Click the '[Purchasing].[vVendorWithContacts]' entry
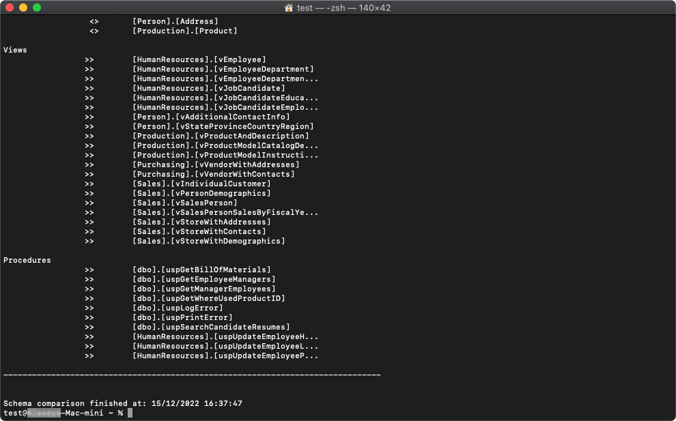676x421 pixels. 214,174
